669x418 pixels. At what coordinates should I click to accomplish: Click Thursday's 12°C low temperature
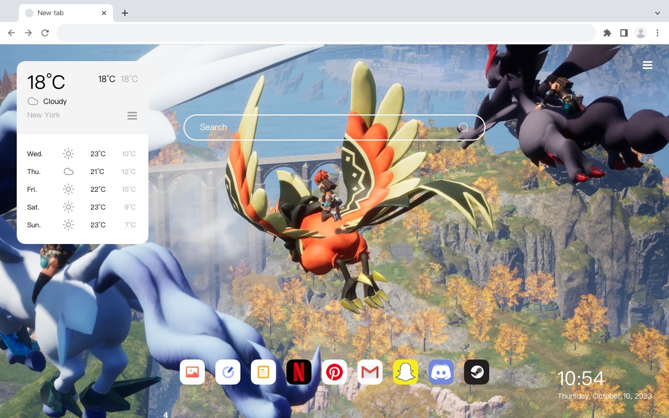129,171
